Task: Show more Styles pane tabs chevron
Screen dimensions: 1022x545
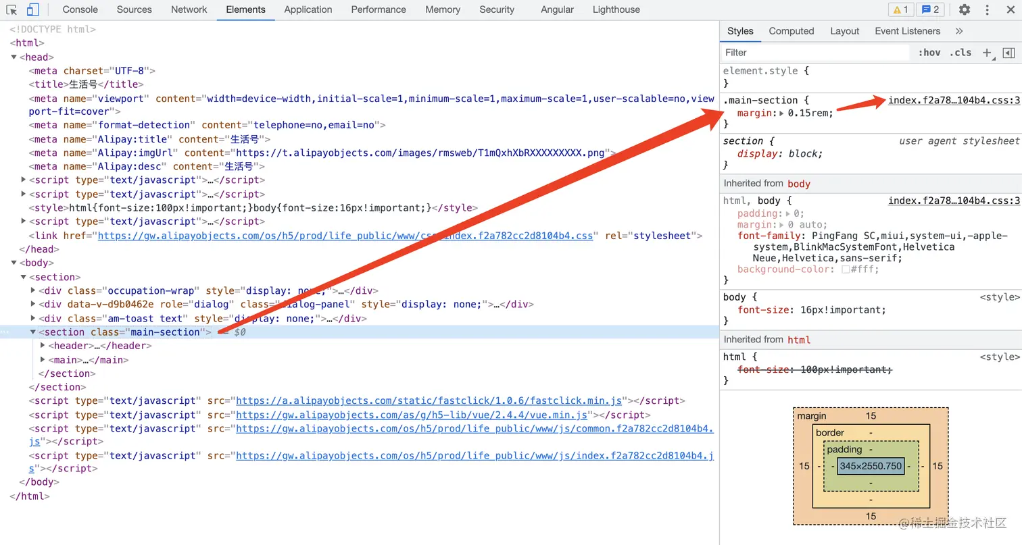Action: [x=959, y=31]
